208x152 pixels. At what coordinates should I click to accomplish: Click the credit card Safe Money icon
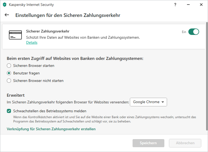[15, 35]
